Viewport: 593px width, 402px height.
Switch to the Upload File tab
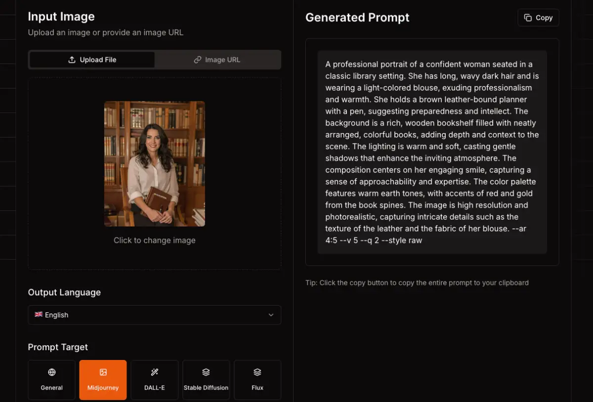click(x=92, y=60)
